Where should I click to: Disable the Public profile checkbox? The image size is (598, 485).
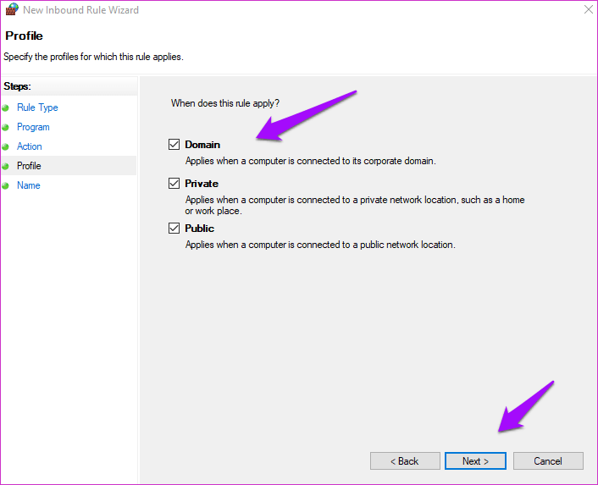click(x=174, y=229)
